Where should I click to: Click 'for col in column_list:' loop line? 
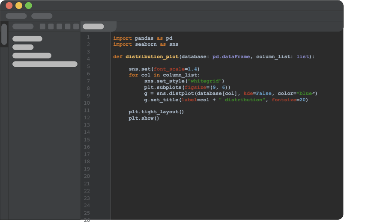(165, 75)
